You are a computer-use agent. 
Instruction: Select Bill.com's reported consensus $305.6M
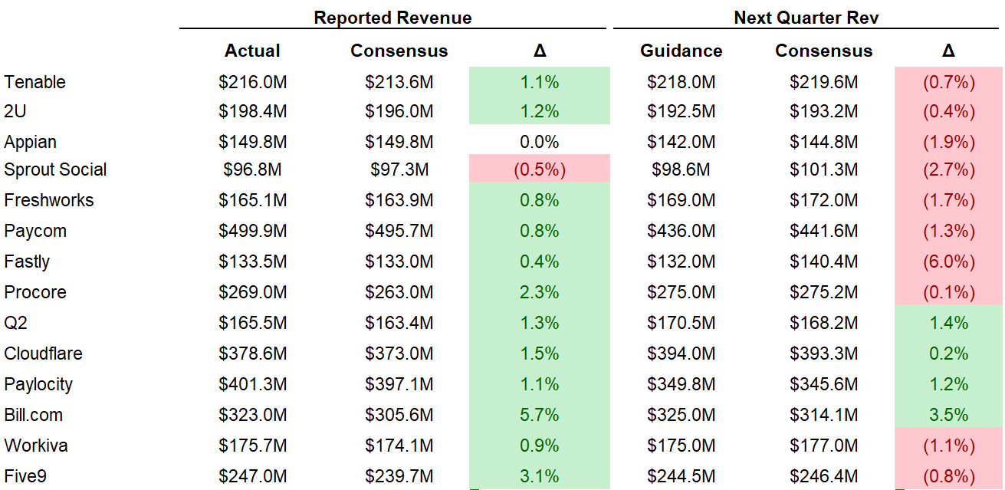click(399, 415)
